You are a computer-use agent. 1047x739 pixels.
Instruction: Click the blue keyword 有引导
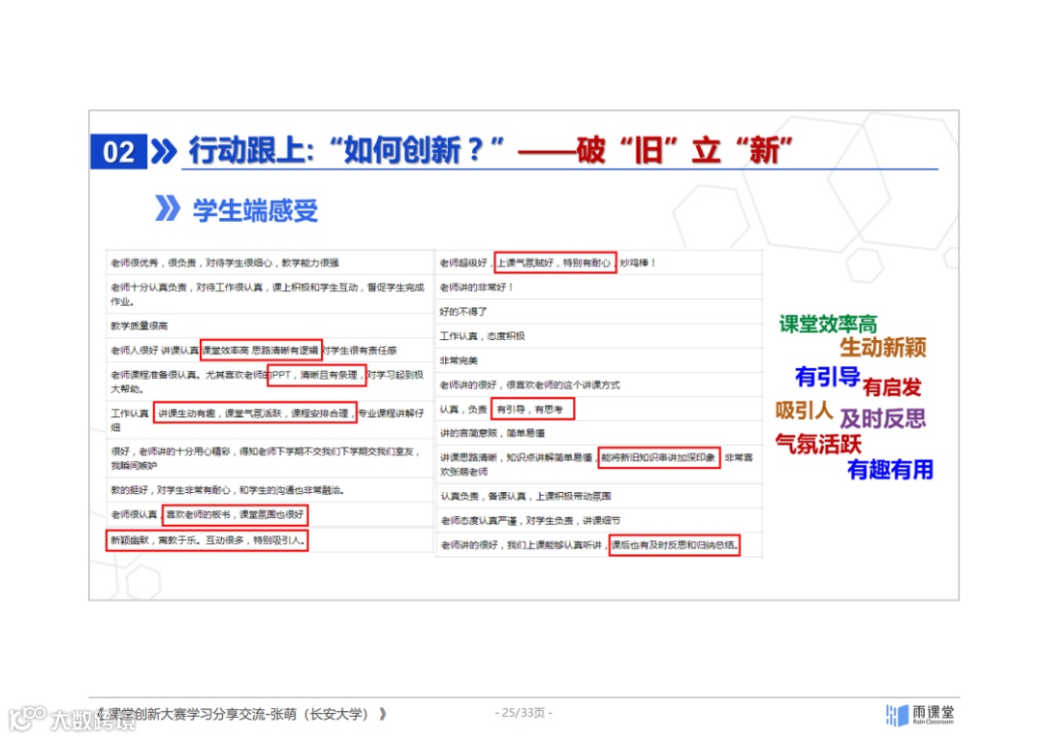click(x=827, y=376)
